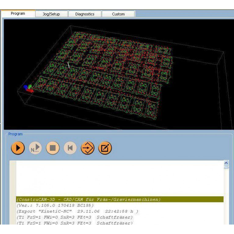Click the G-code list scroll up arrow
Image resolution: width=234 pixels, height=234 pixels.
tap(226, 163)
